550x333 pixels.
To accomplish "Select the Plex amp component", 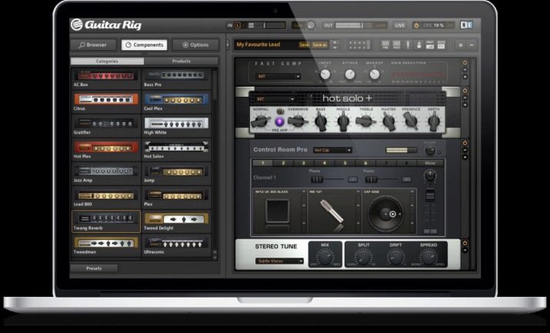I will (x=176, y=198).
